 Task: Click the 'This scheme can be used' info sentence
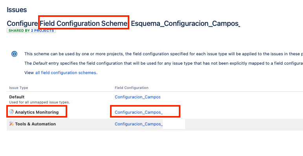pos(163,54)
